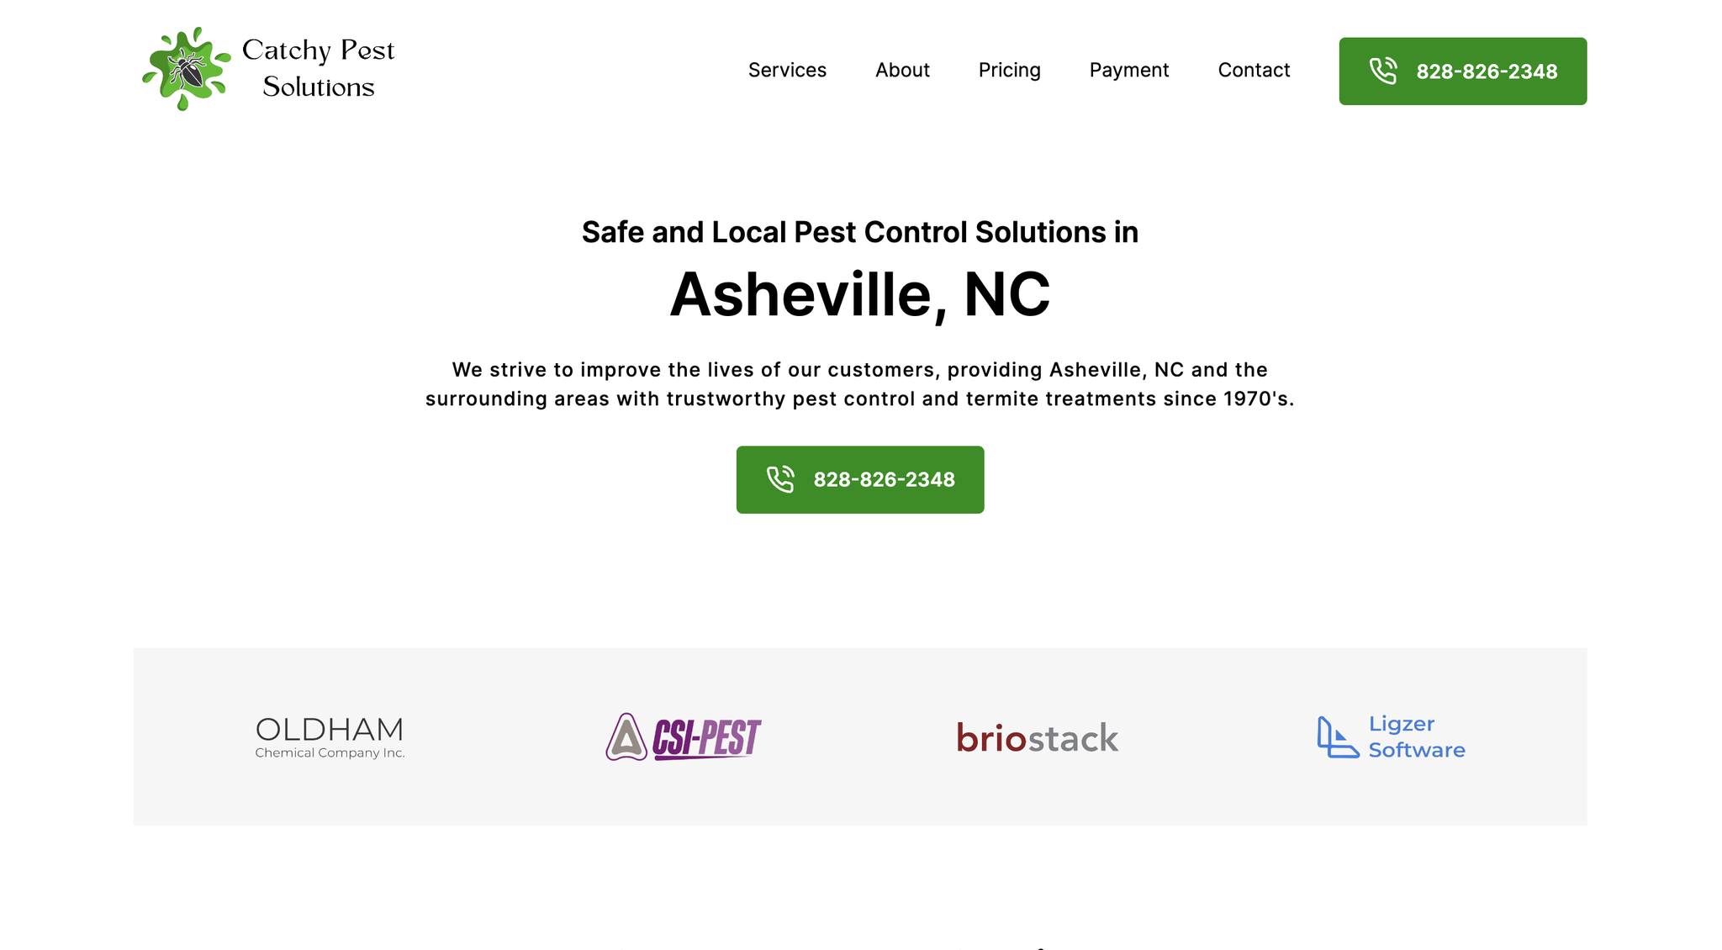The width and height of the screenshot is (1722, 950).
Task: Click the phone icon in header button
Action: (1383, 71)
